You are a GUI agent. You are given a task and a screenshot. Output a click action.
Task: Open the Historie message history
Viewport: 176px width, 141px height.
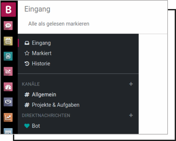[x=78, y=64]
